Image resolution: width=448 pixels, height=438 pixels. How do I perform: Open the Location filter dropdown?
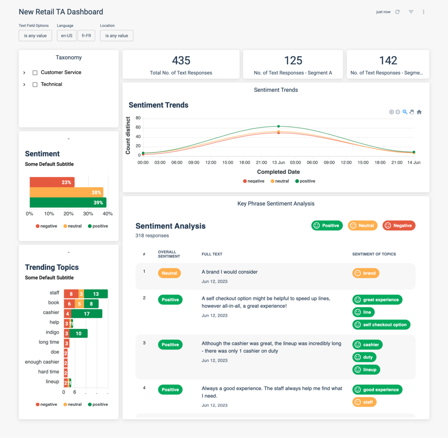click(116, 36)
